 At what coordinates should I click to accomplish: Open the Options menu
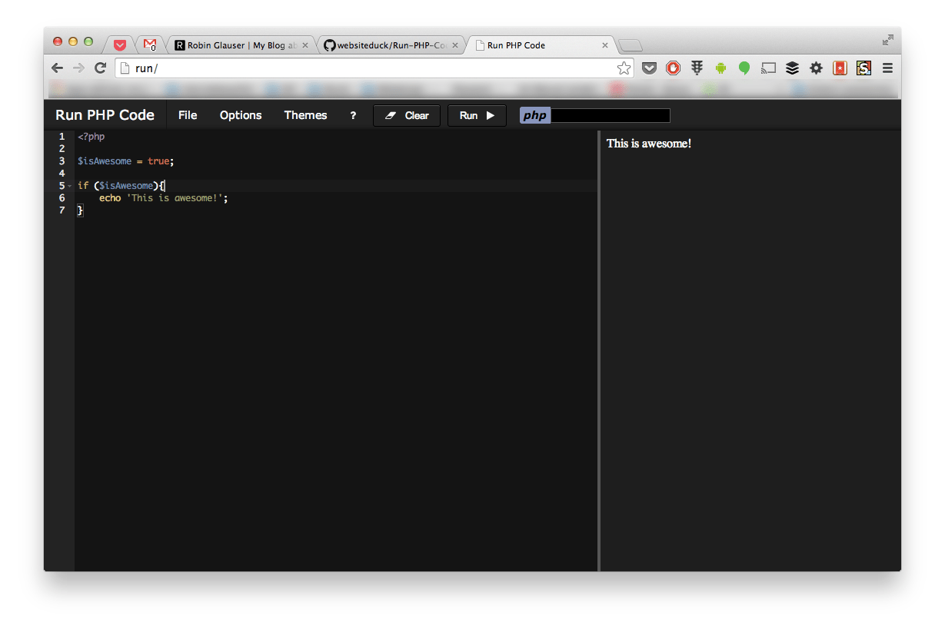click(240, 115)
